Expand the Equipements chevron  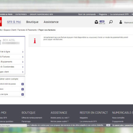(x=23, y=62)
